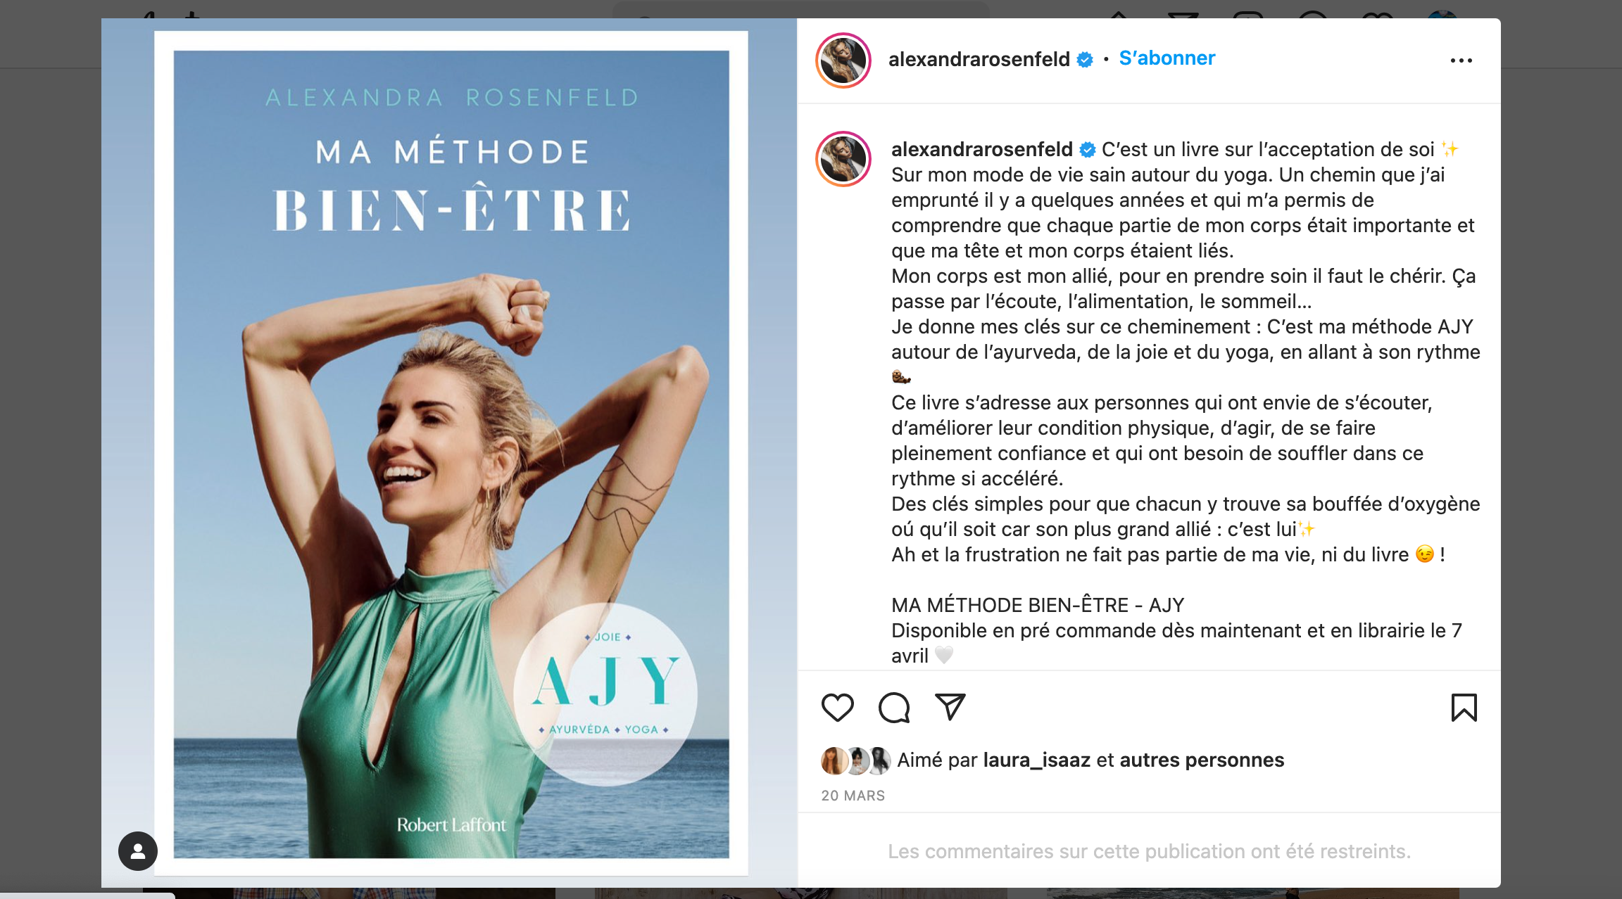Screen dimensions: 1622x899
Task: Like the post with the heart icon
Action: 837,708
